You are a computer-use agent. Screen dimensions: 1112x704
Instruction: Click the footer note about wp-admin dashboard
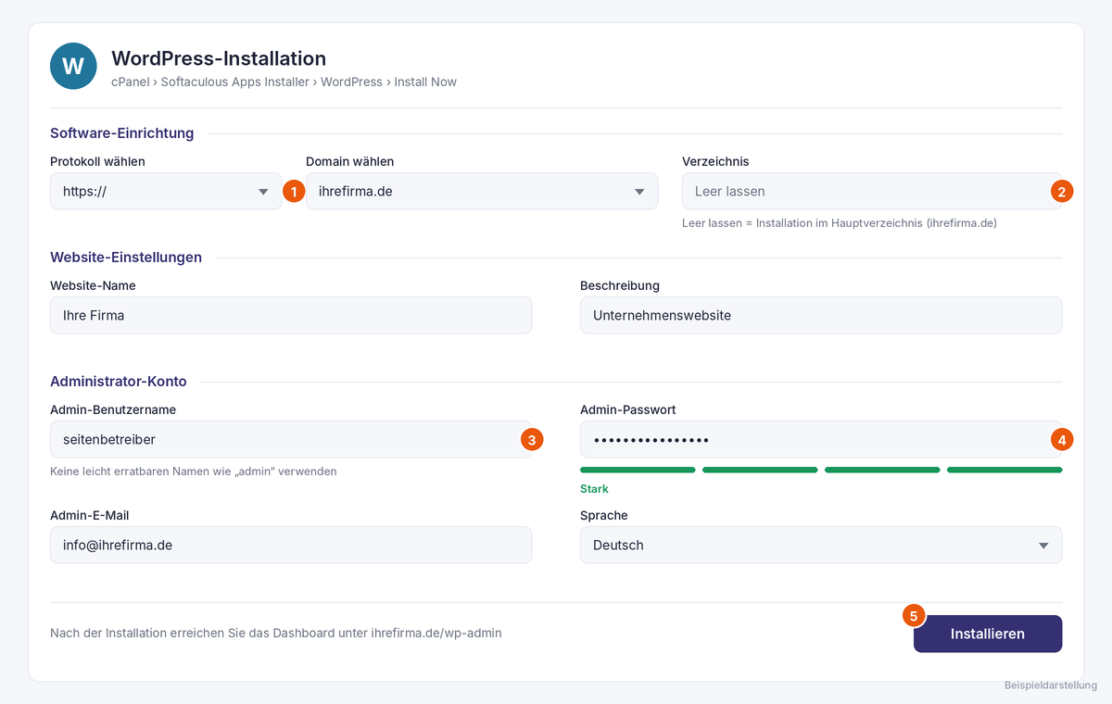click(276, 634)
